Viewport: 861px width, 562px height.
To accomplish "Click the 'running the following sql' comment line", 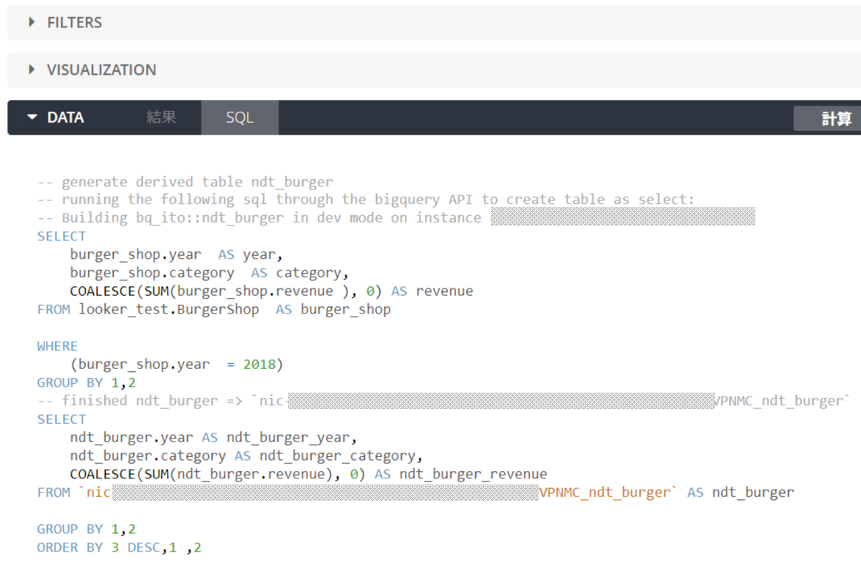I will click(366, 200).
